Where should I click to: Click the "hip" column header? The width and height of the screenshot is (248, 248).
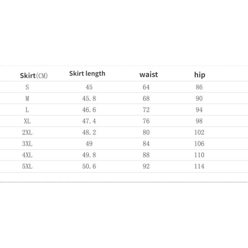point(200,74)
